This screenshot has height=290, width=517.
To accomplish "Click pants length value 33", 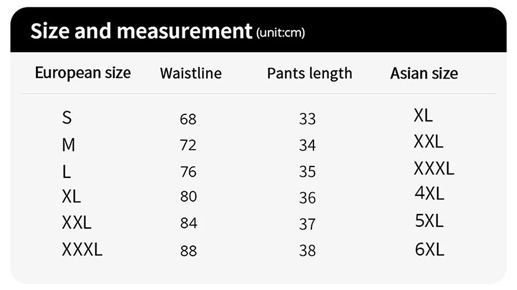I will 307,119.
